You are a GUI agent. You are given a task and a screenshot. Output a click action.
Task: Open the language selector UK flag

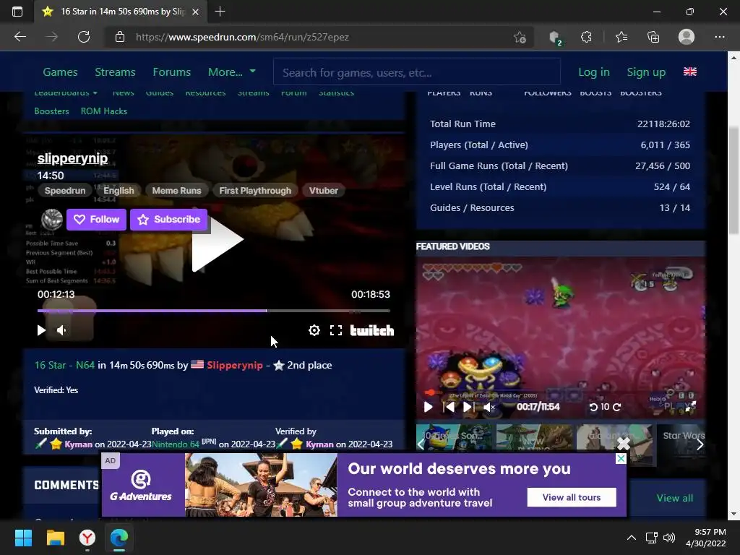coord(690,72)
